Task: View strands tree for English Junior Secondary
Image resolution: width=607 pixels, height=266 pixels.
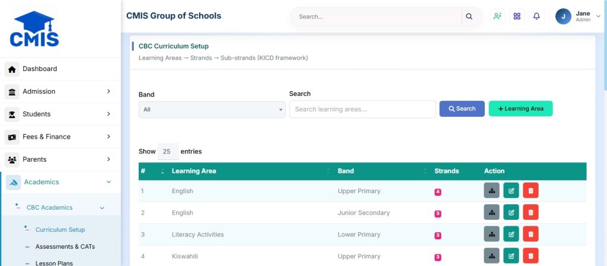Action: coord(491,212)
